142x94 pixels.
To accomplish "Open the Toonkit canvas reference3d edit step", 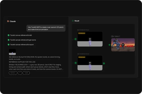I will pyautogui.click(x=21, y=35).
